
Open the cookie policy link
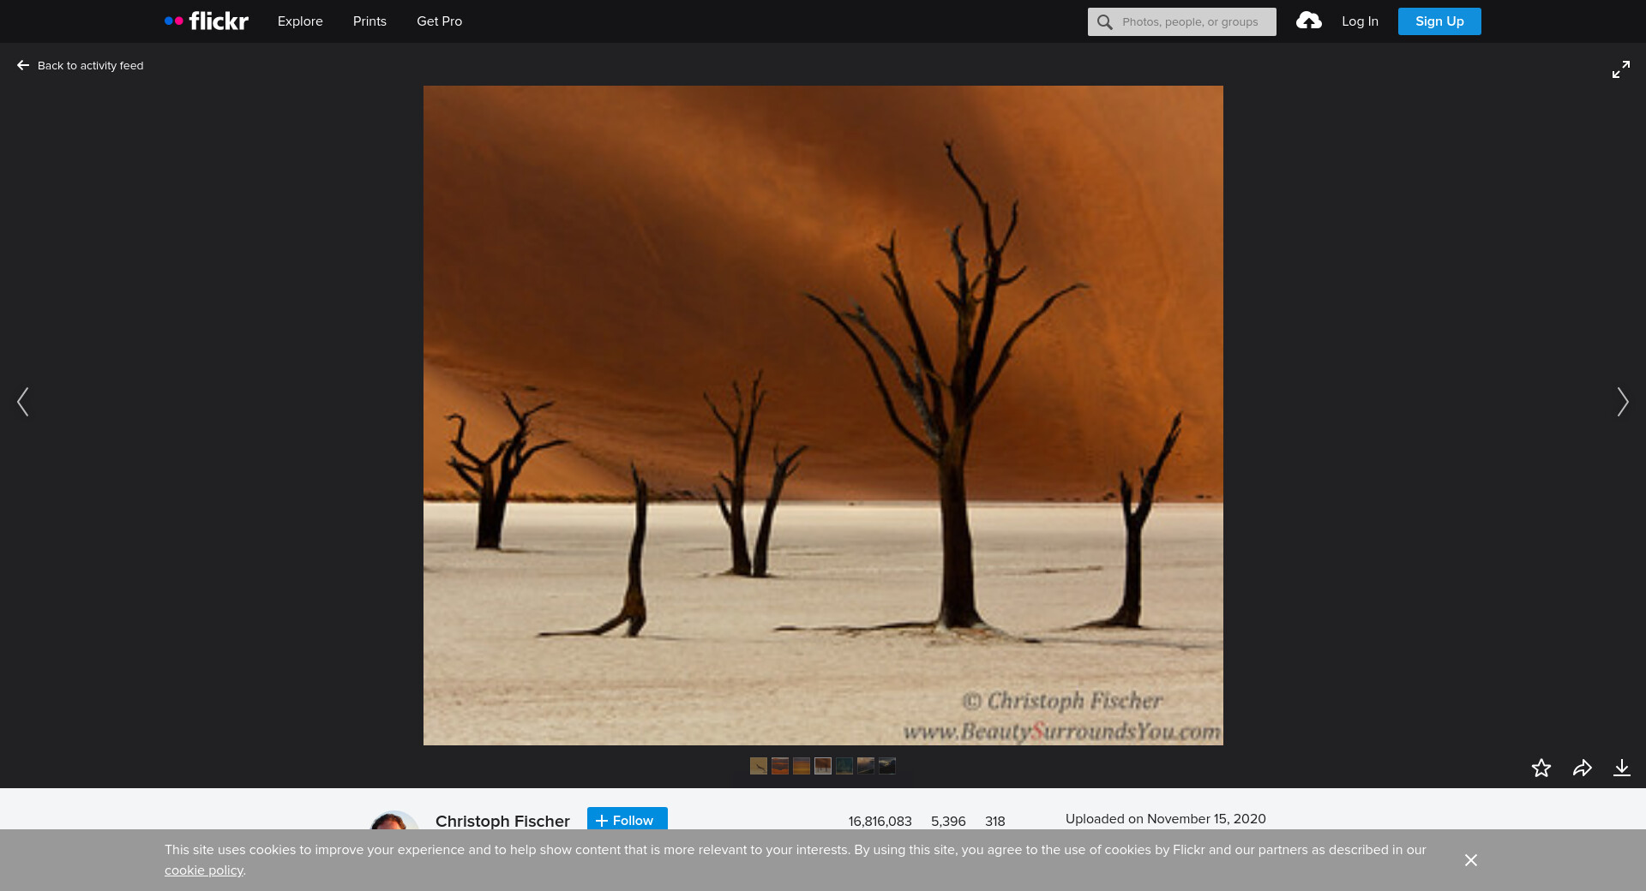(204, 870)
